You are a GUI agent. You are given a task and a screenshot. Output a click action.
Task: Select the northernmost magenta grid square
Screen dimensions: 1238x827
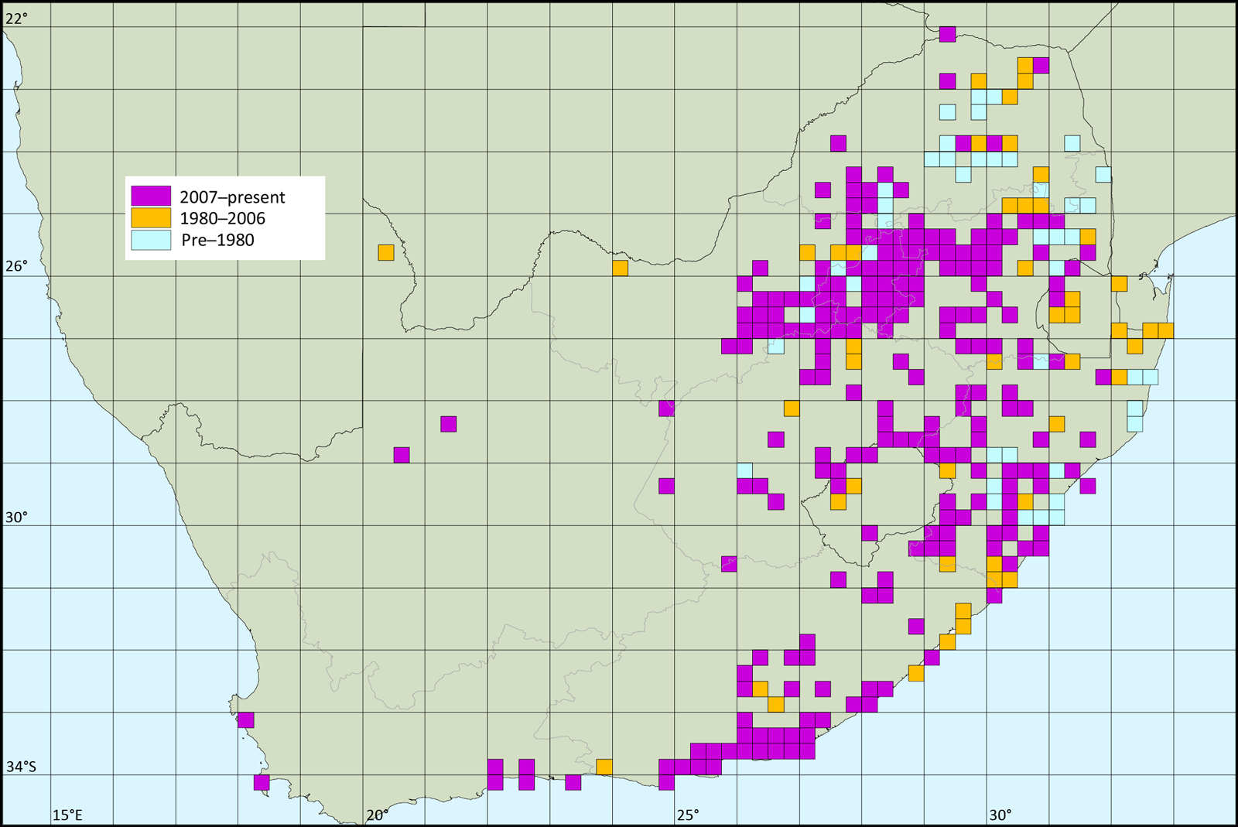coord(947,34)
